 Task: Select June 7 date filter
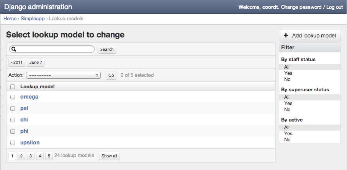pyautogui.click(x=36, y=62)
